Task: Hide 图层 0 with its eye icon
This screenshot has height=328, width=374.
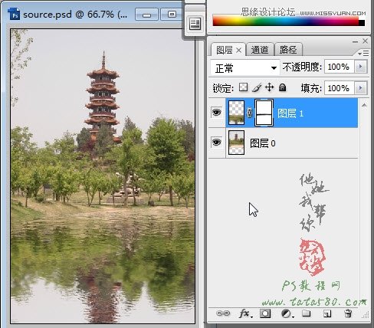Action: [216, 142]
